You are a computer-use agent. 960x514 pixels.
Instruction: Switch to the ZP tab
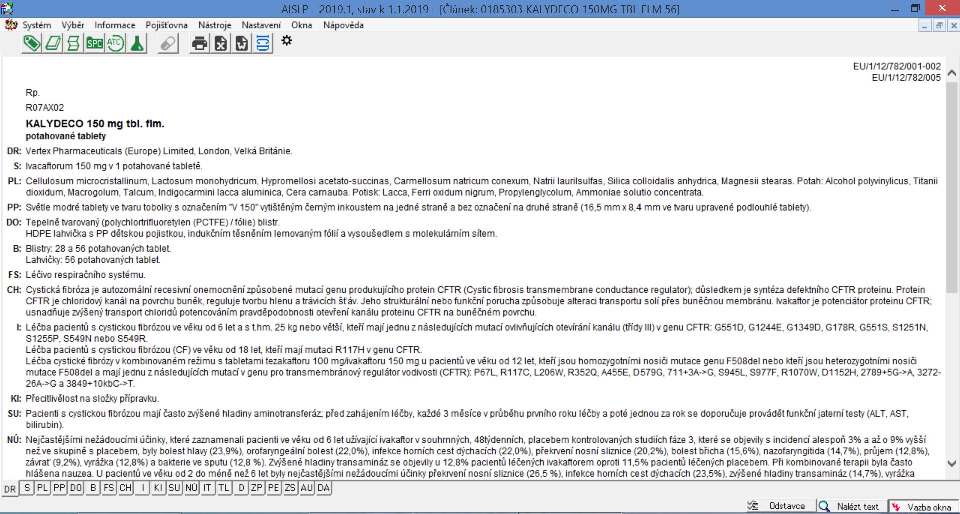pos(257,488)
